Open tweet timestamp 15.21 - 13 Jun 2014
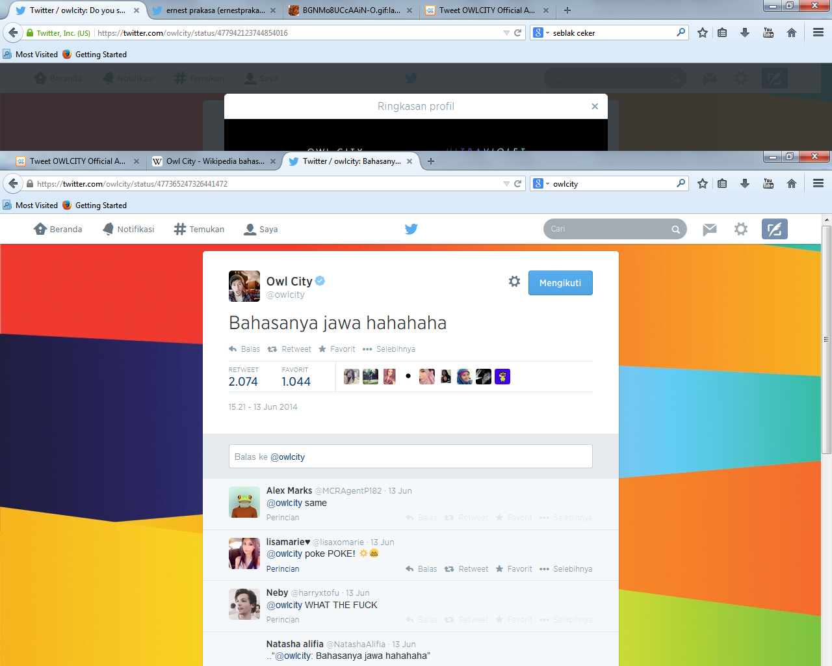Screen dimensions: 832x666 tap(263, 407)
